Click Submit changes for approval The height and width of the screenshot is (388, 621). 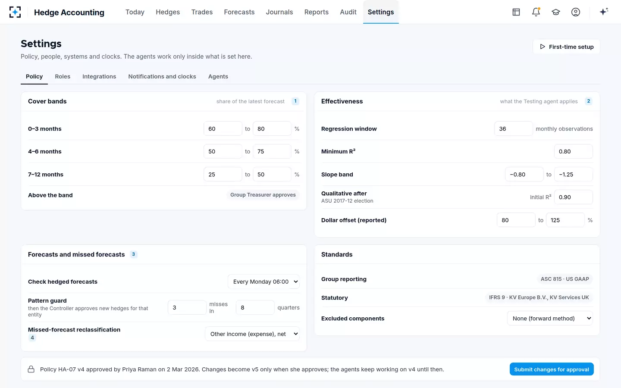tap(552, 369)
